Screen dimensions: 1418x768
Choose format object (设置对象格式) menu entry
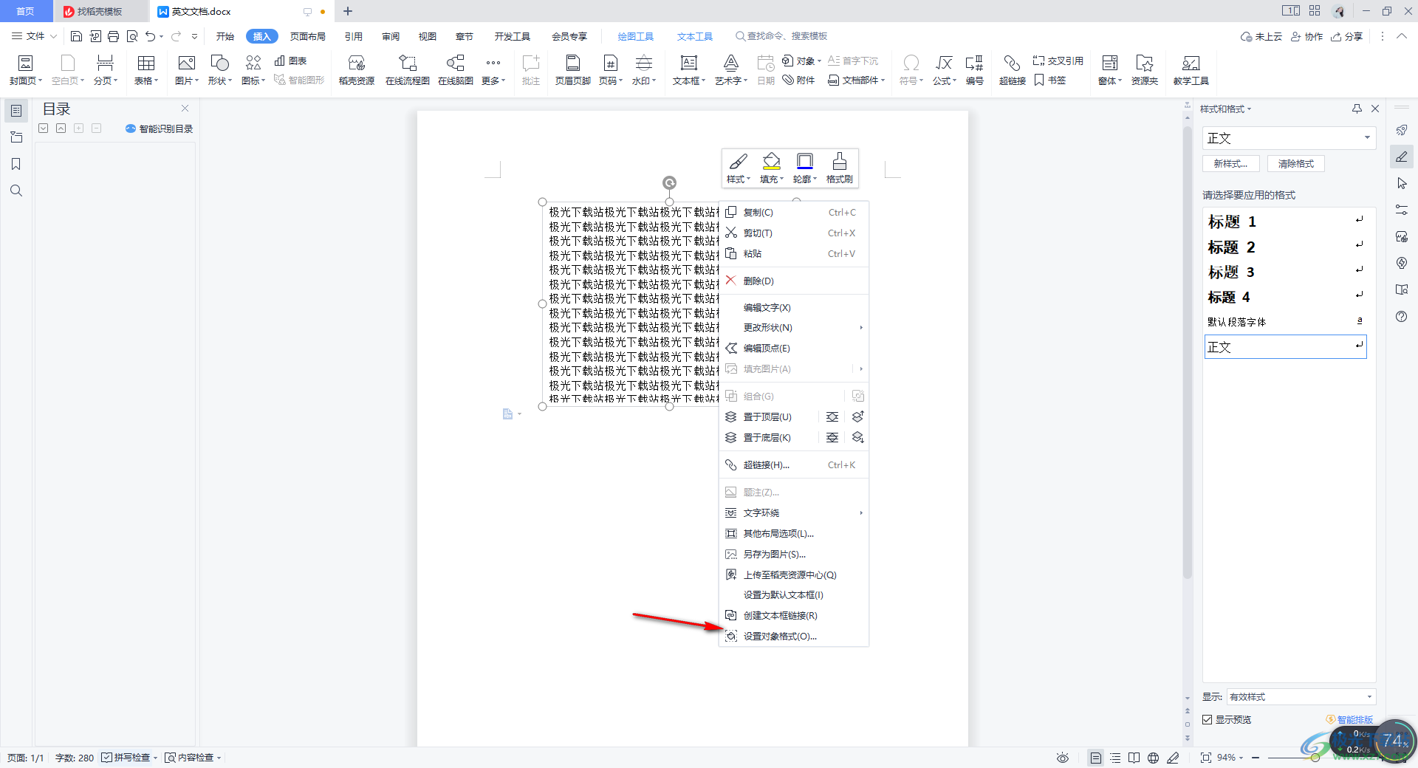[794, 636]
